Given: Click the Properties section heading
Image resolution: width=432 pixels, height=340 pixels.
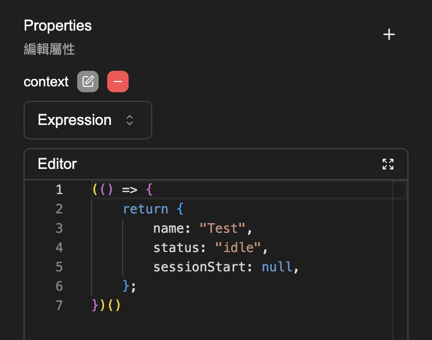Looking at the screenshot, I should click(x=58, y=26).
